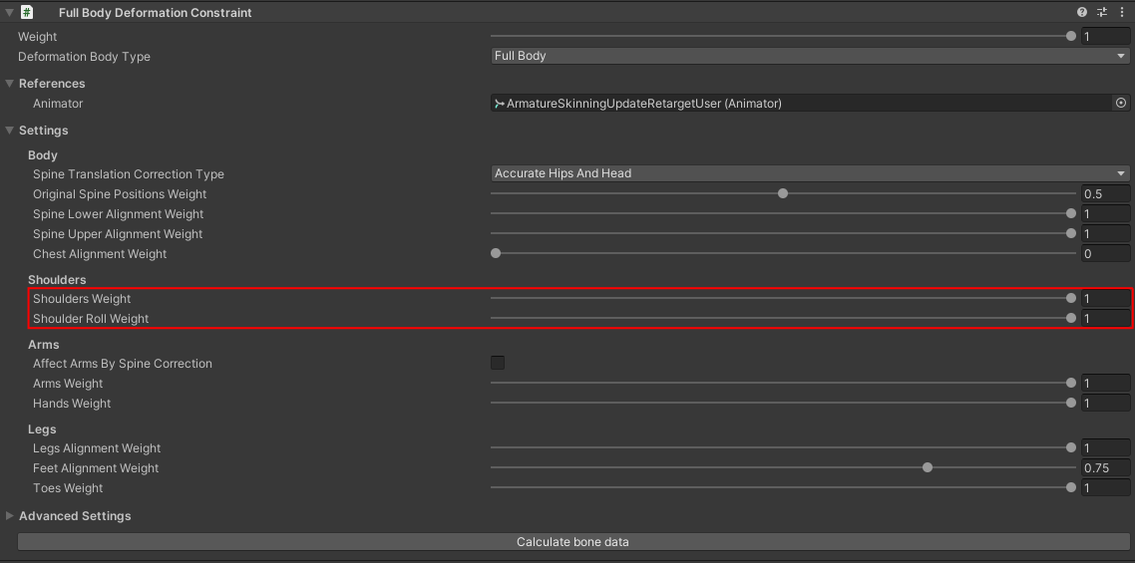The height and width of the screenshot is (563, 1135).
Task: Click Chest Alignment Weight slider handle
Action: click(496, 253)
